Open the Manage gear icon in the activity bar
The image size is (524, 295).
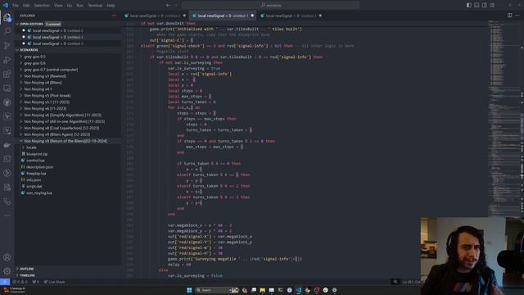click(x=7, y=271)
